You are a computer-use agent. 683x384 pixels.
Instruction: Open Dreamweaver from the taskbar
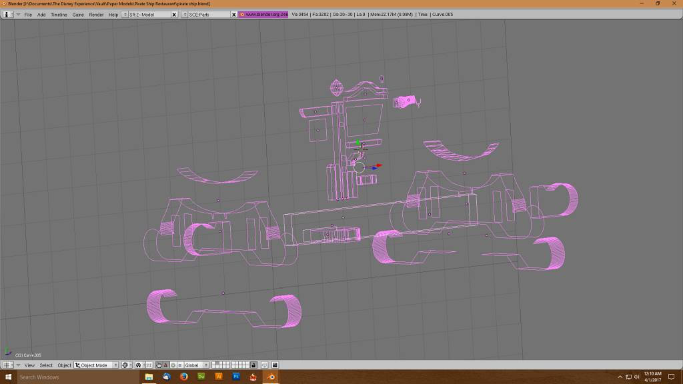pyautogui.click(x=201, y=377)
